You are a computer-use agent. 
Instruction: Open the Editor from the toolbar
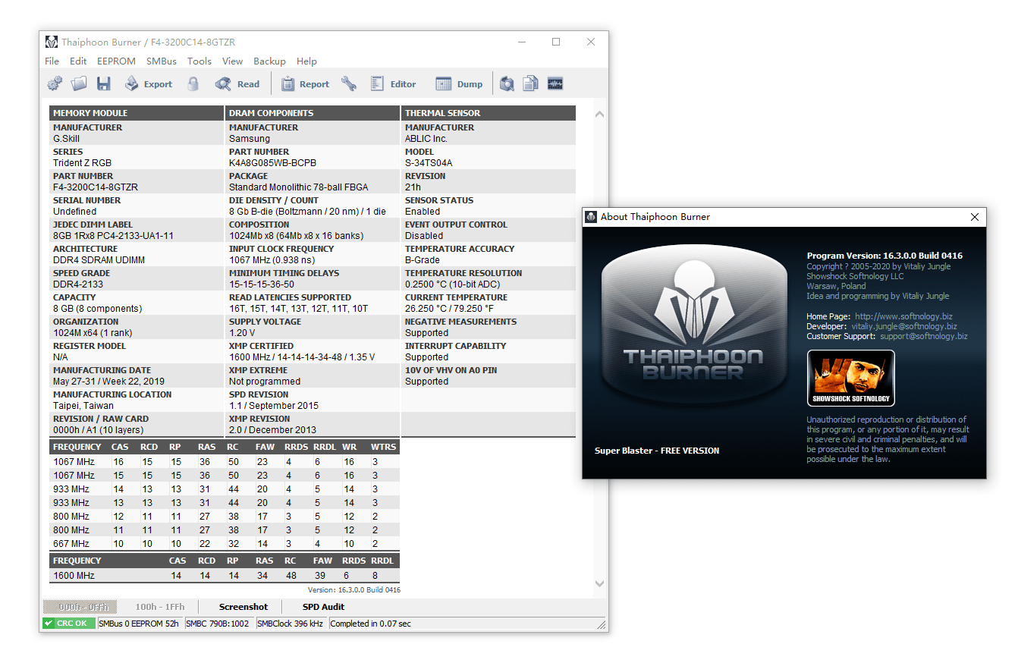(x=393, y=84)
